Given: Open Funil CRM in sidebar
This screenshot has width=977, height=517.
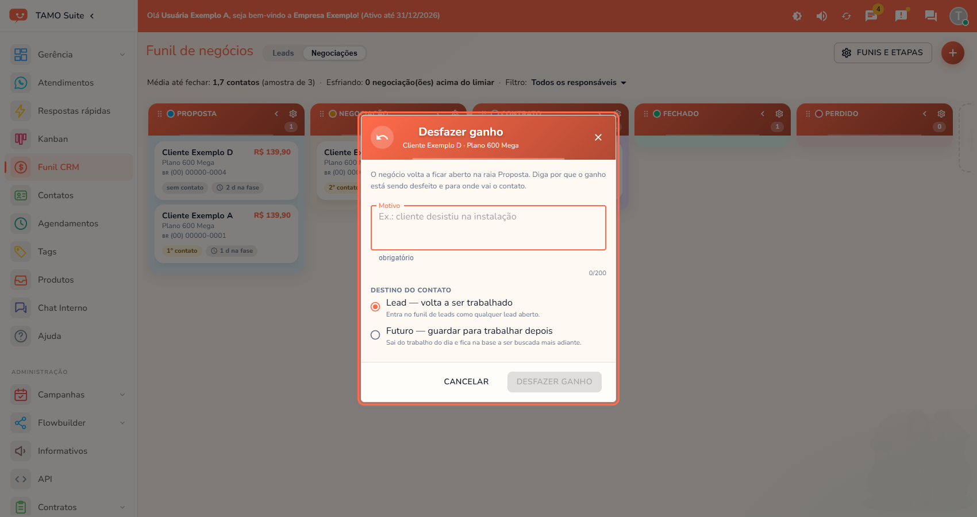Looking at the screenshot, I should pyautogui.click(x=68, y=167).
